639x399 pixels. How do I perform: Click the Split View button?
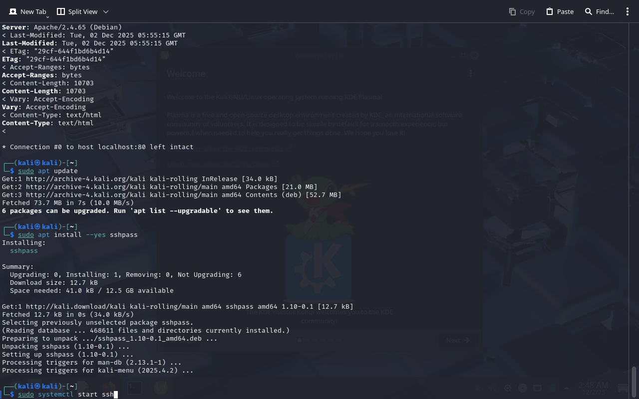(x=77, y=11)
